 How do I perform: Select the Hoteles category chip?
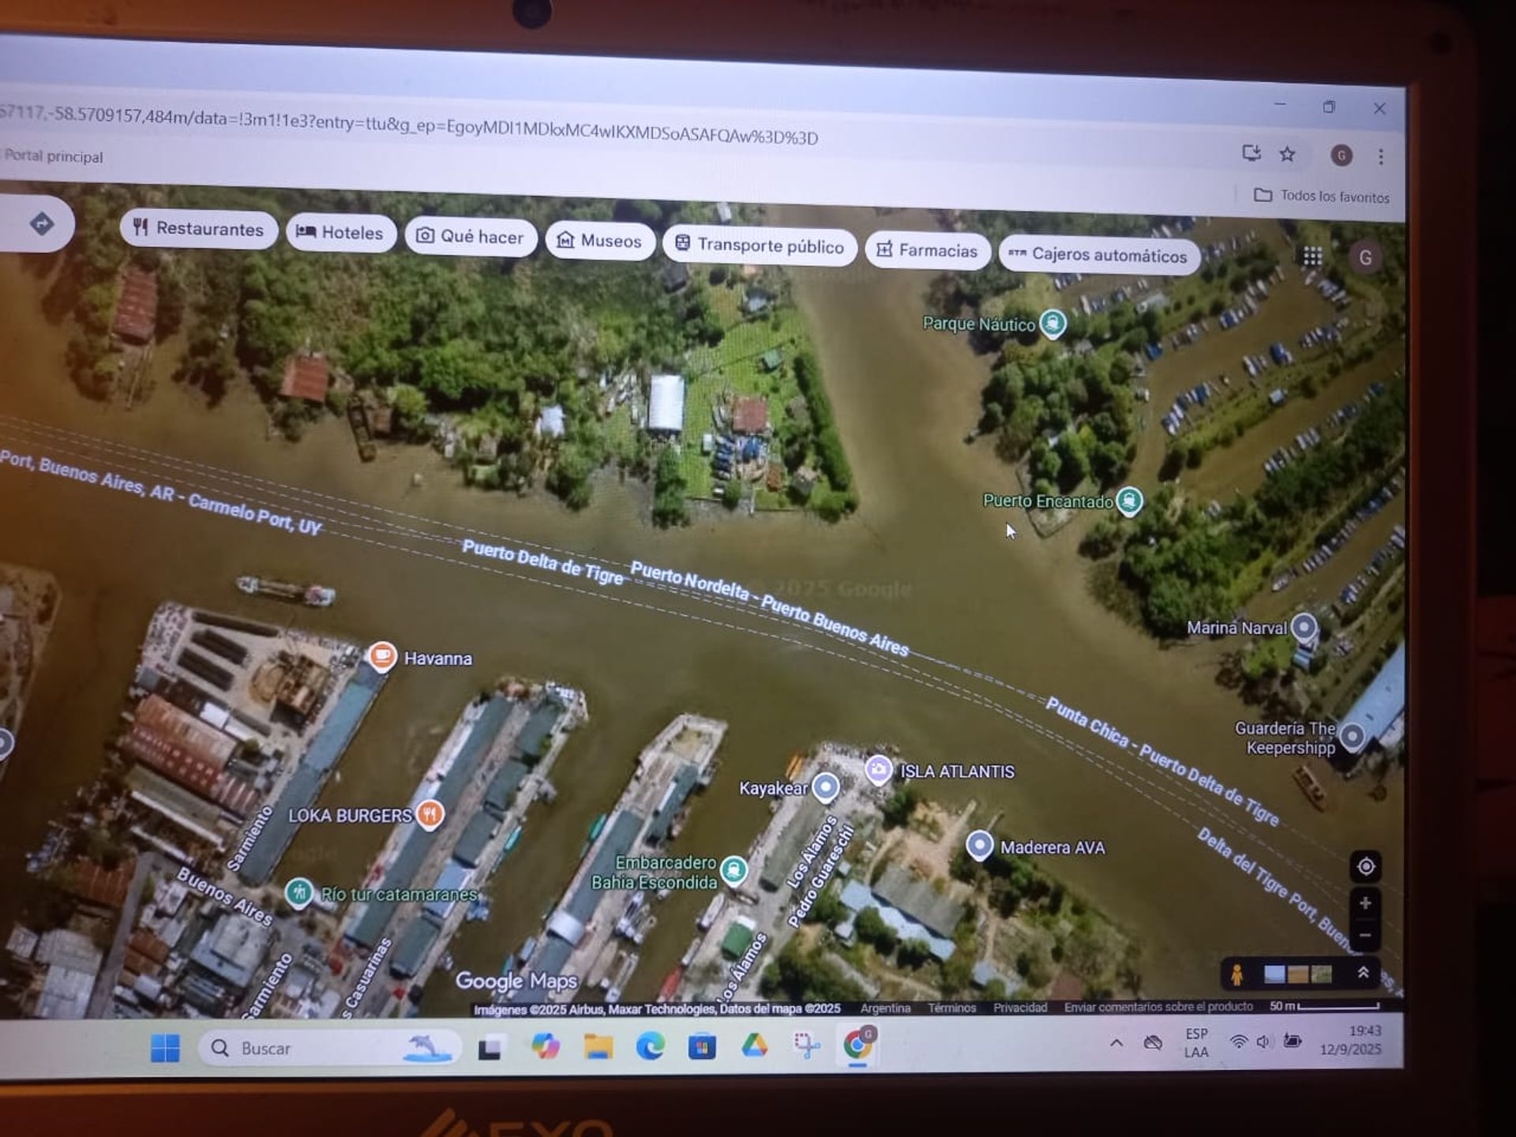coord(340,233)
